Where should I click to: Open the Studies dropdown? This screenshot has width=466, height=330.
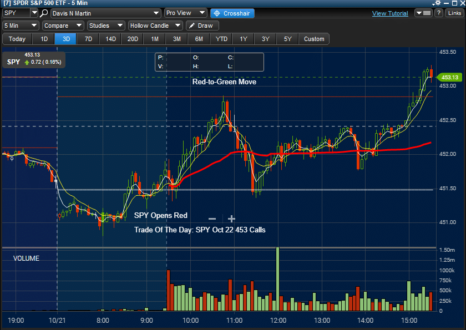pyautogui.click(x=106, y=26)
